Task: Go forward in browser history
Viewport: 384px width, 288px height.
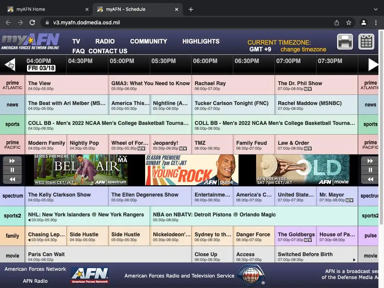Action: click(20, 22)
